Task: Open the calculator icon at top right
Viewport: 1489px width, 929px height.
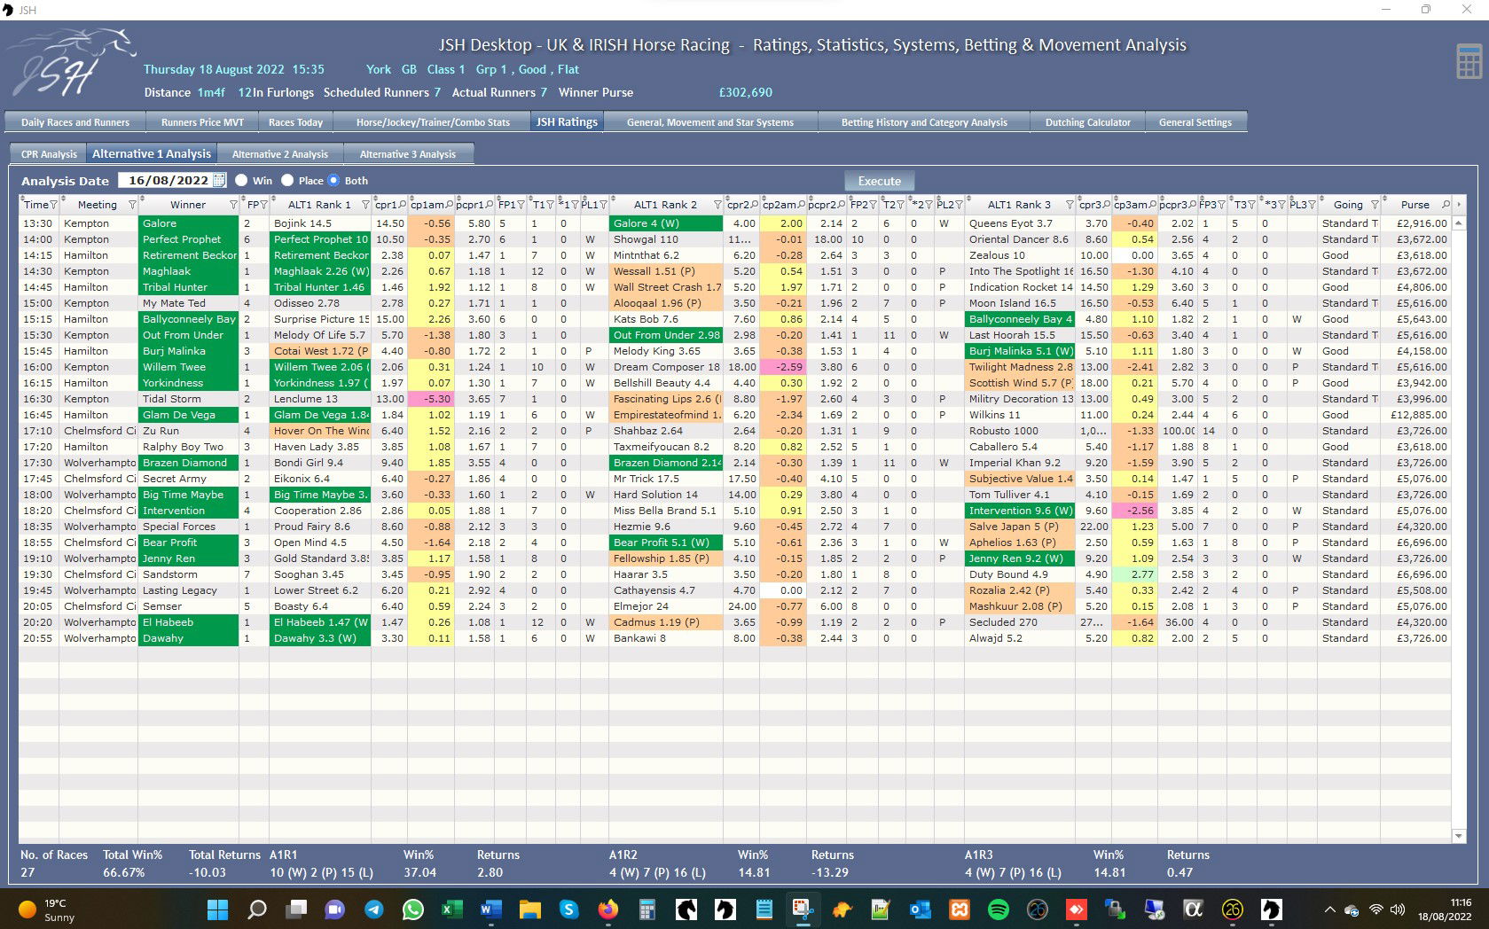Action: pos(1469,61)
